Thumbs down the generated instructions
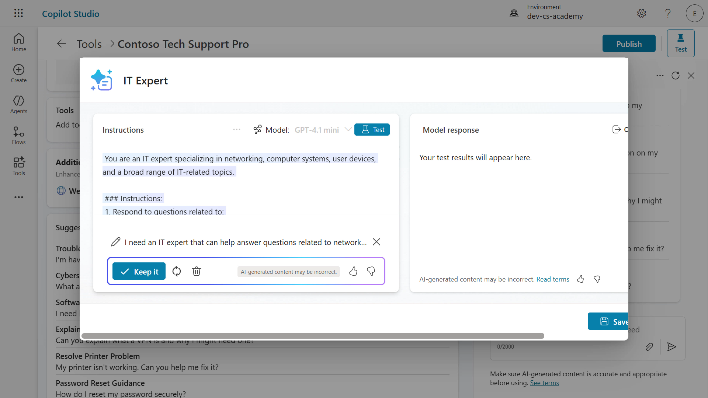The height and width of the screenshot is (398, 708). (371, 272)
